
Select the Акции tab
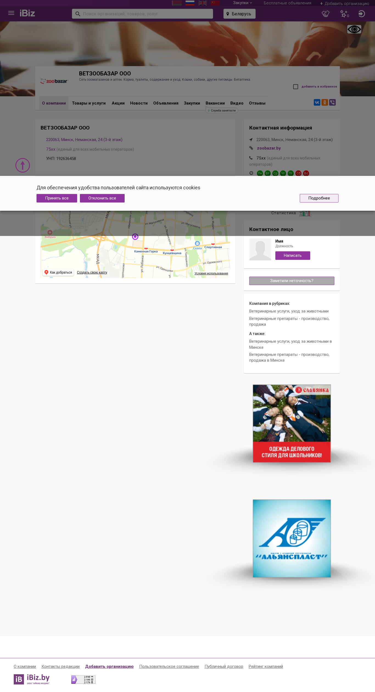click(118, 103)
